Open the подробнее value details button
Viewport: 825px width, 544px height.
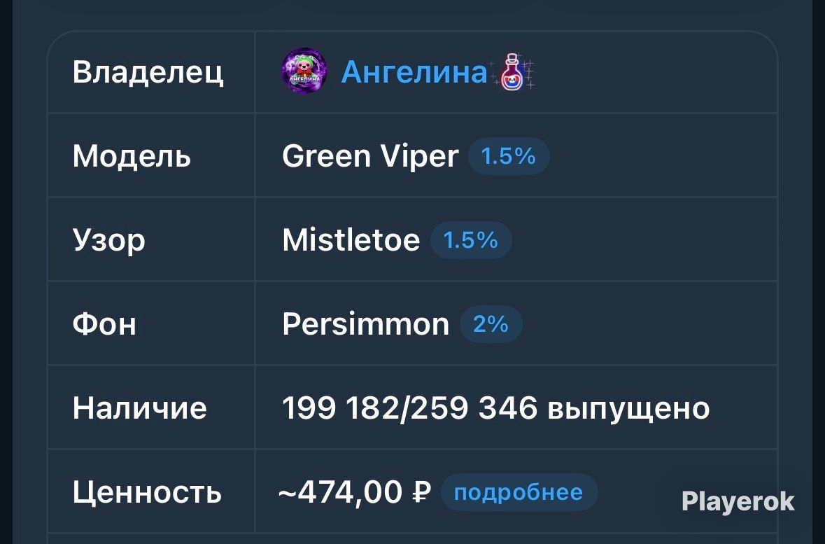(519, 492)
